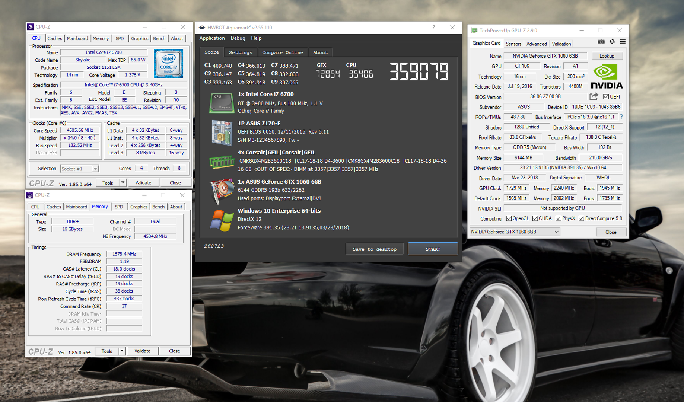684x402 pixels.
Task: Click Tools button in upper CPU-Z window
Action: [x=108, y=183]
